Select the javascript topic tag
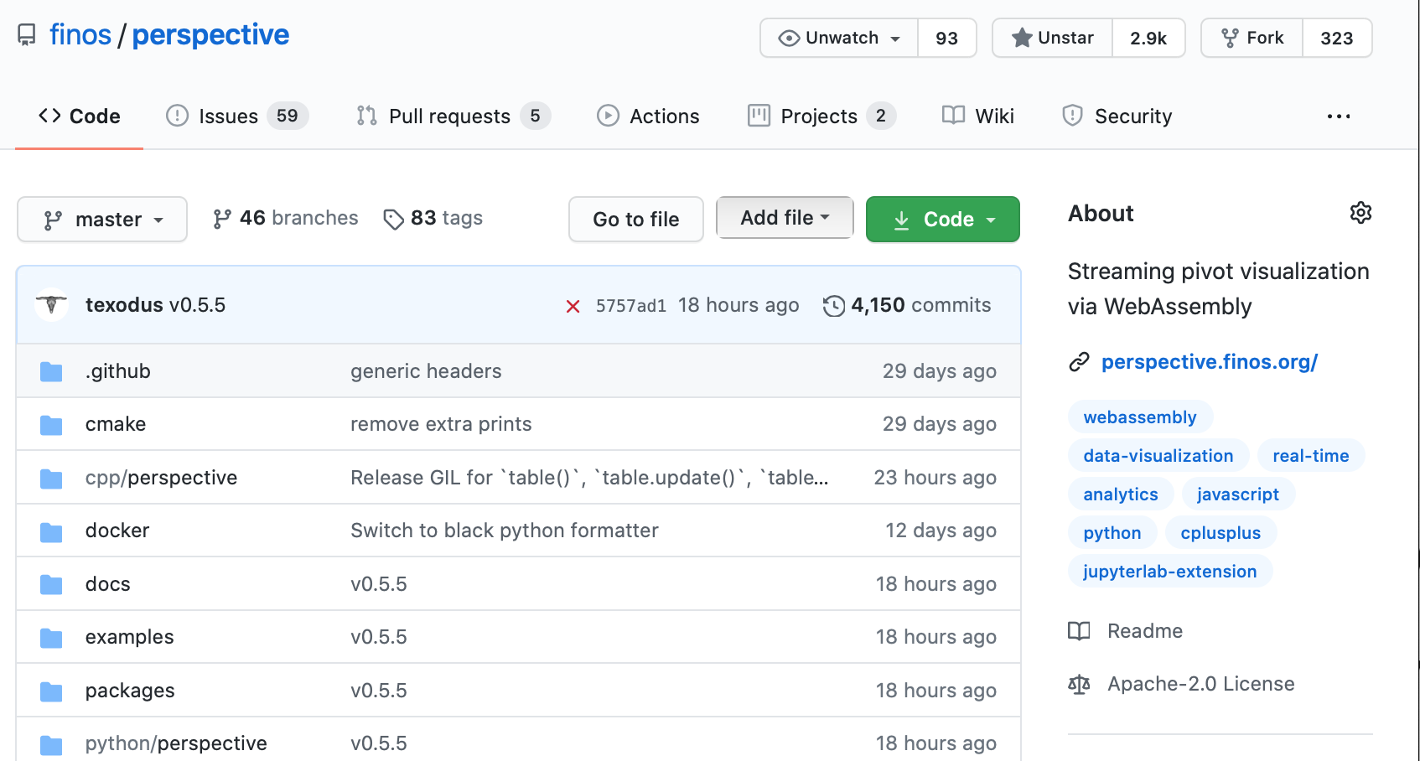 click(1238, 494)
